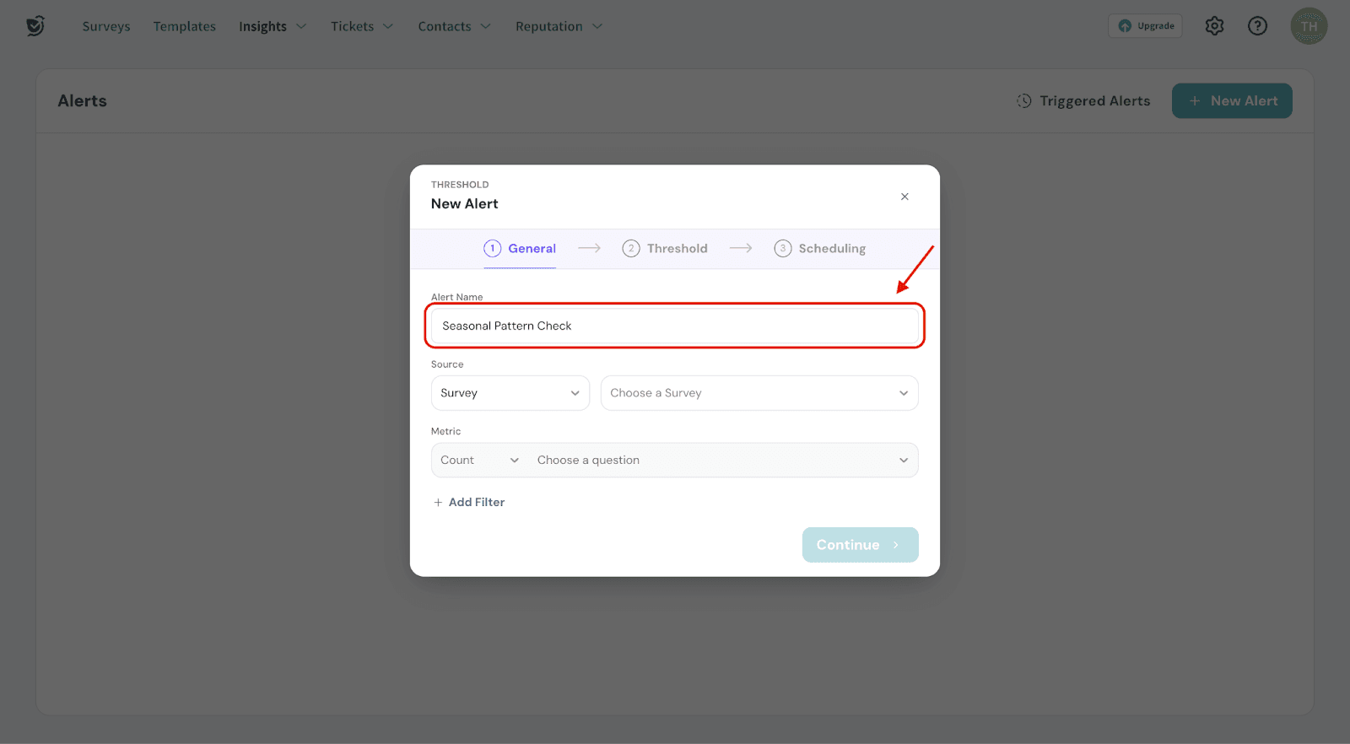Expand the Choose a Survey dropdown
Image resolution: width=1350 pixels, height=744 pixels.
tap(759, 393)
